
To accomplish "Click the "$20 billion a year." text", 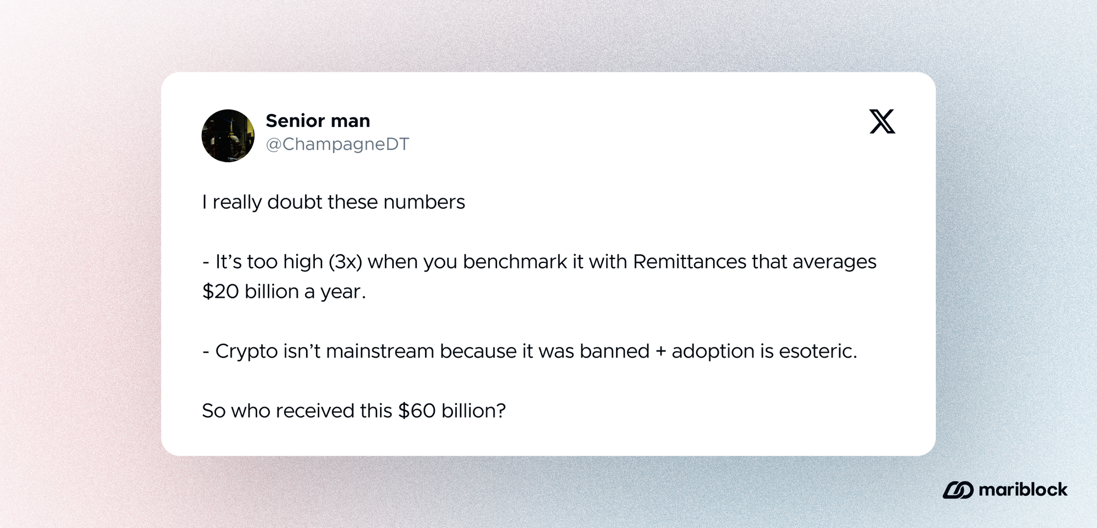I will (284, 291).
